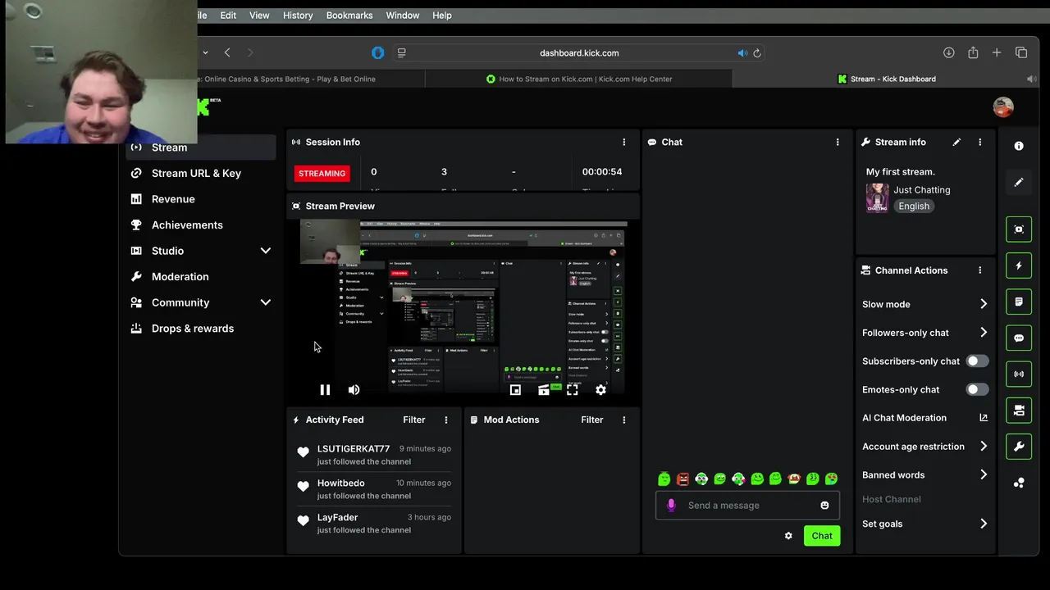Screen dimensions: 1050x590
Task: Click Safari share icon in toolbar
Action: (973, 52)
